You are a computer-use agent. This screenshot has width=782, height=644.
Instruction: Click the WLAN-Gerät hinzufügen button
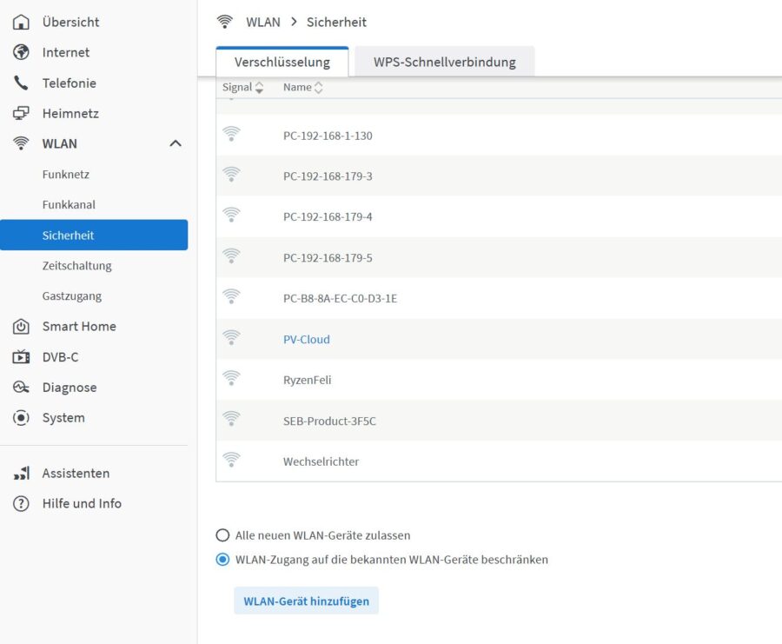(306, 601)
